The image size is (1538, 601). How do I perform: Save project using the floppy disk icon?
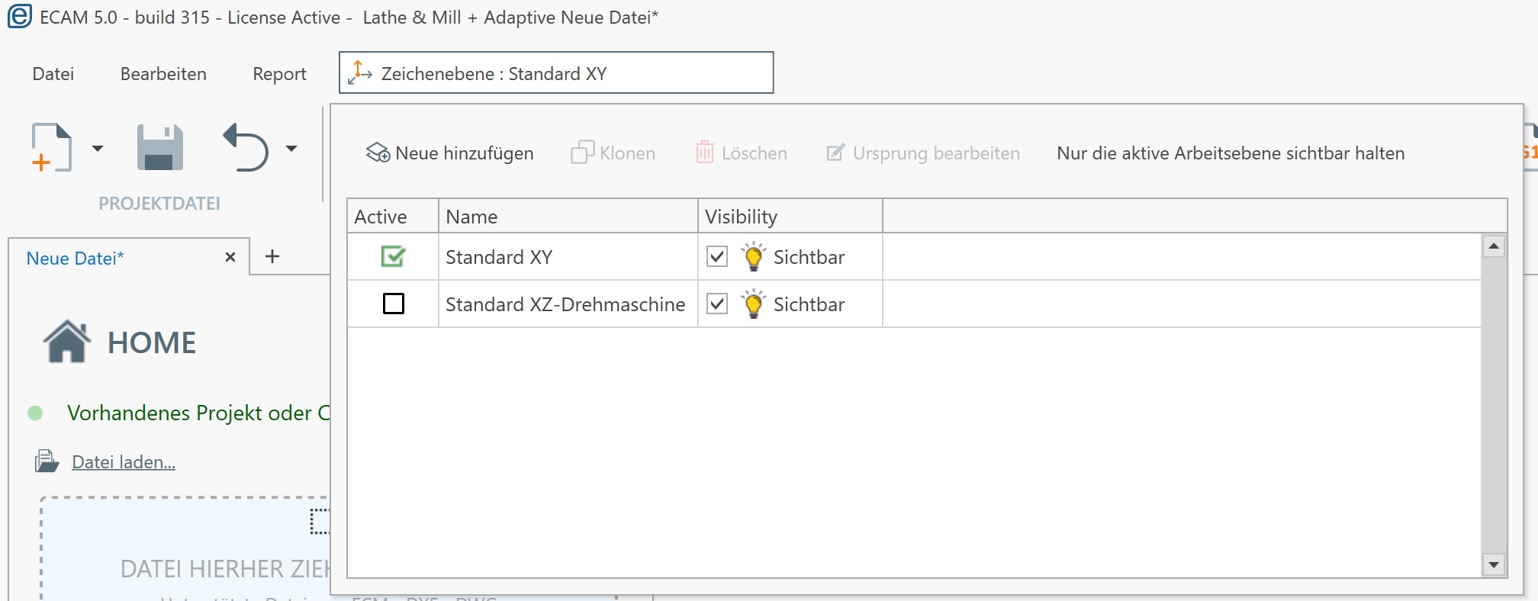(x=160, y=147)
